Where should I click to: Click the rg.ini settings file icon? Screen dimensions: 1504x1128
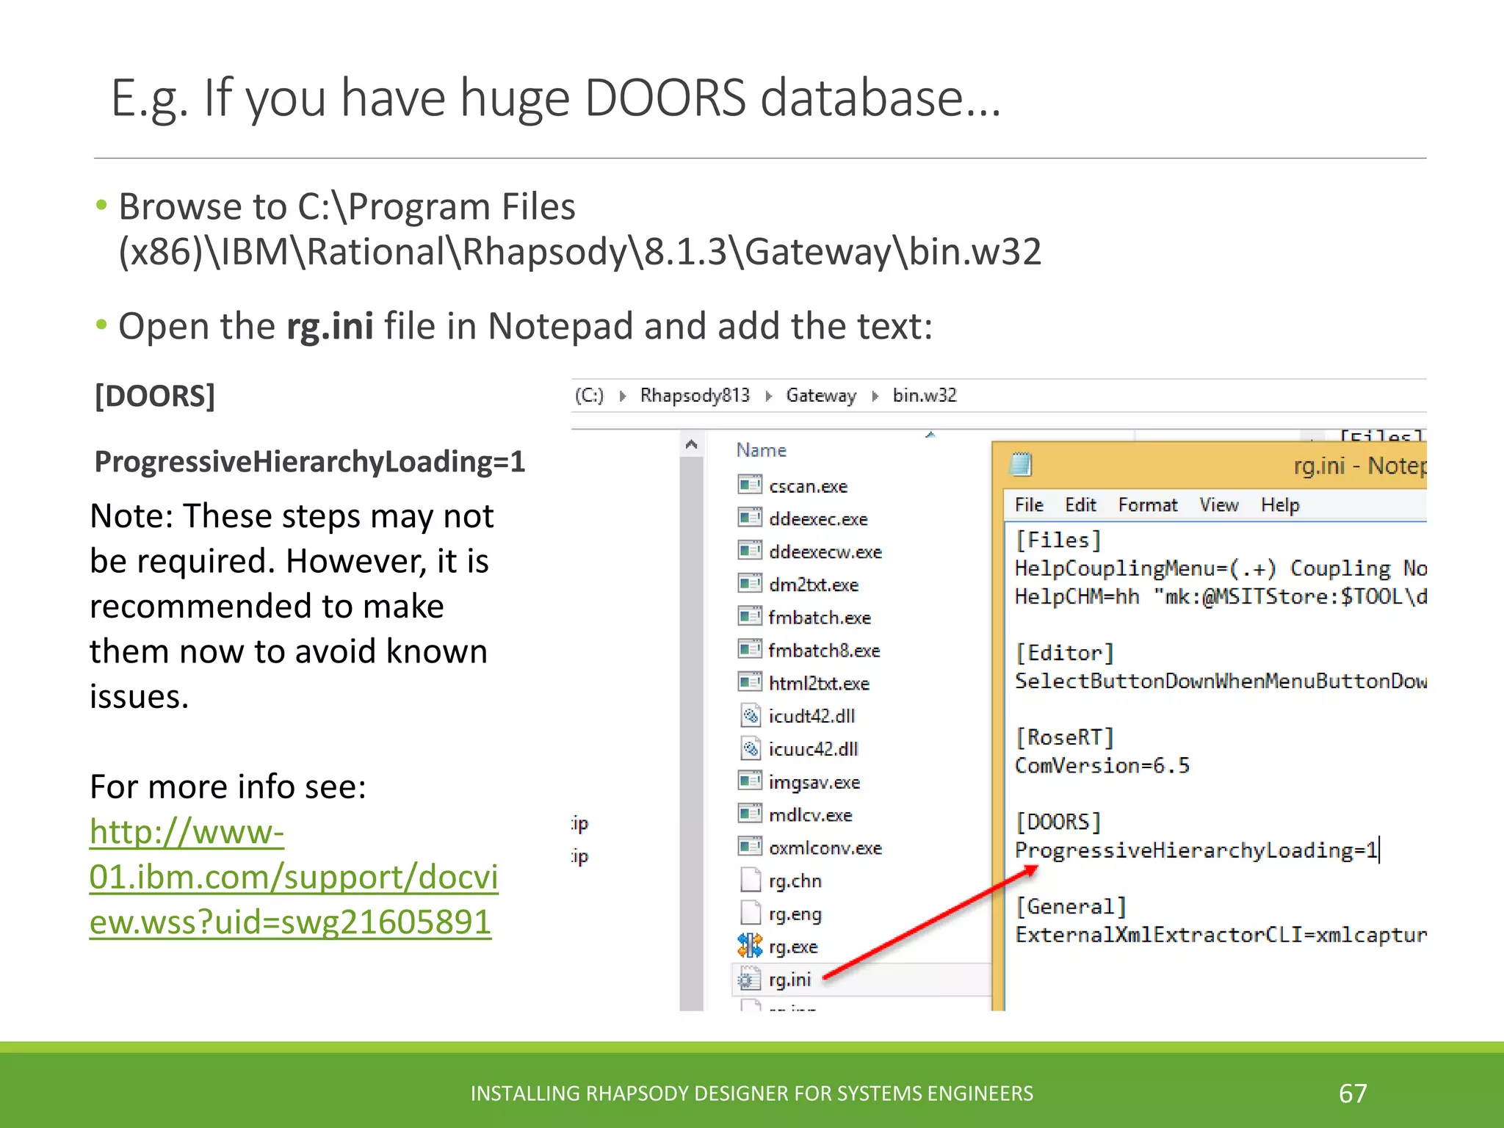click(x=749, y=979)
